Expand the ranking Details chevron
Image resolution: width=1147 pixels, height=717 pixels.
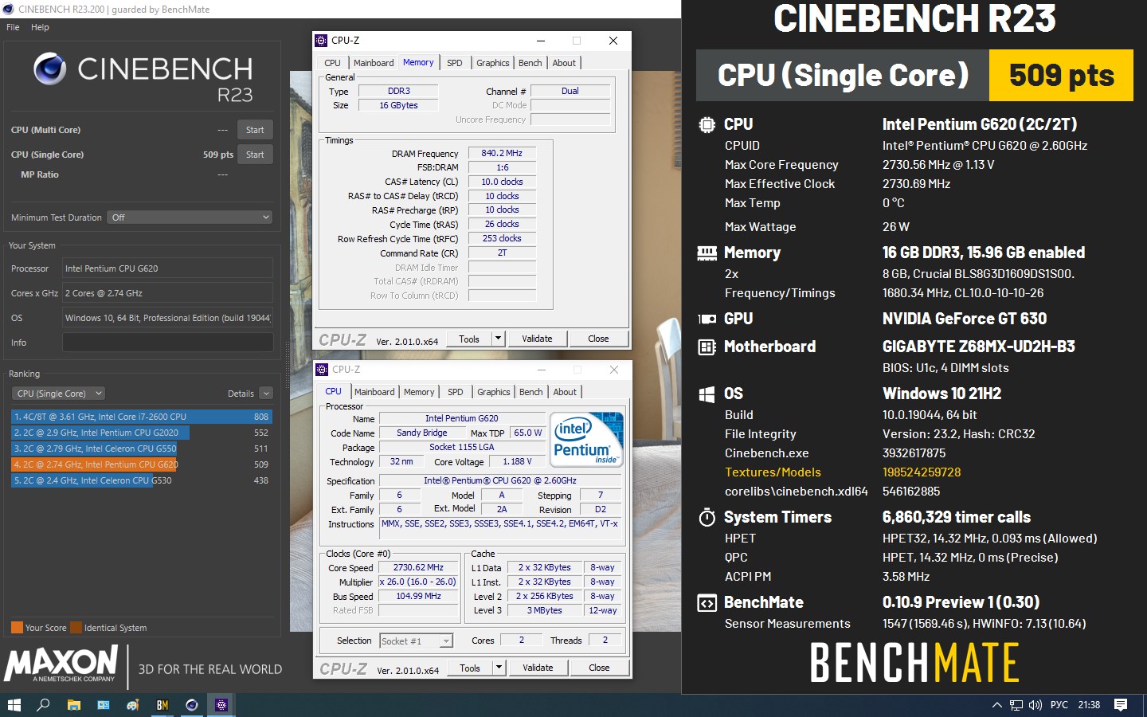pos(266,394)
